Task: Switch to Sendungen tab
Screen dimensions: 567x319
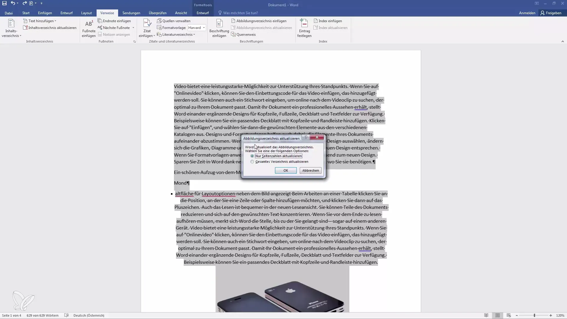Action: pyautogui.click(x=131, y=13)
